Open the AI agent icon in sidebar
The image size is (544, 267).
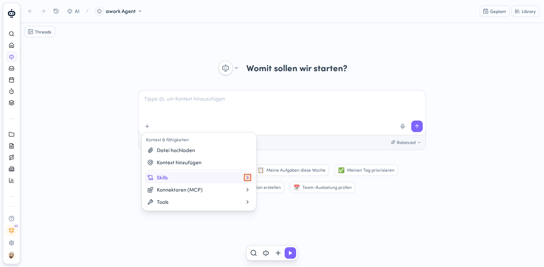[12, 57]
